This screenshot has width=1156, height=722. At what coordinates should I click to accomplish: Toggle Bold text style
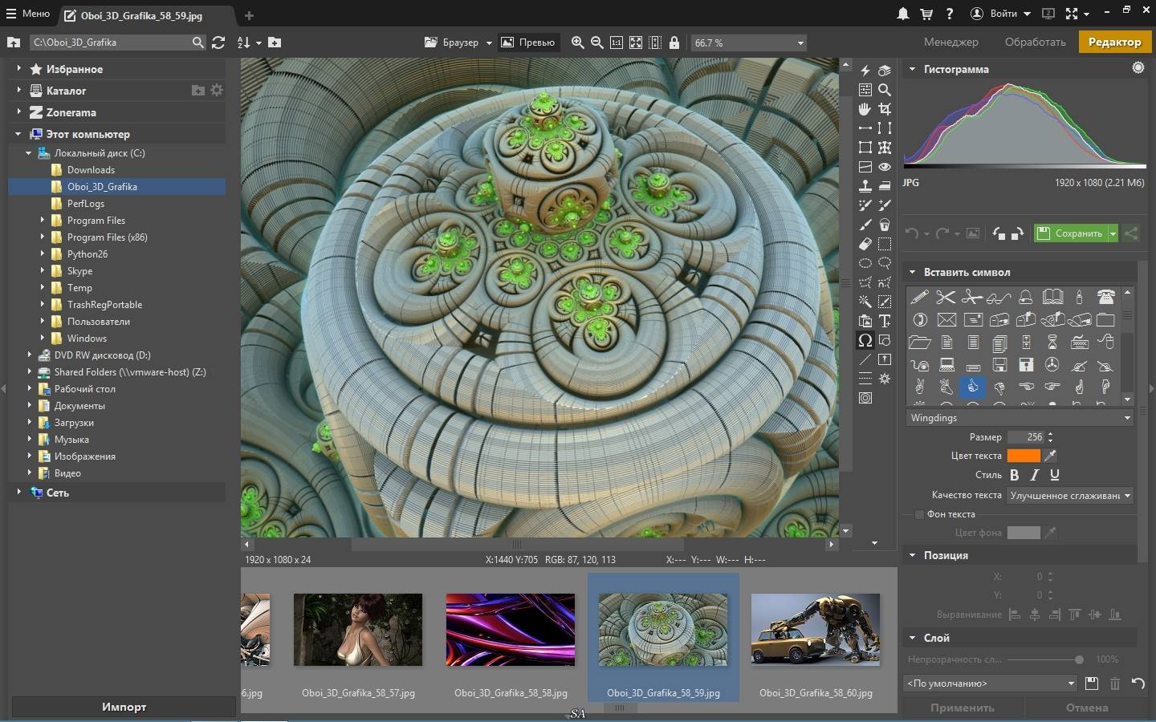[1014, 475]
